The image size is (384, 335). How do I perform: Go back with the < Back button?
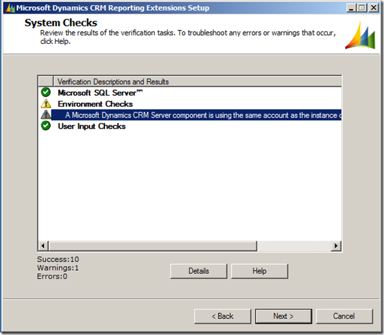coord(223,316)
